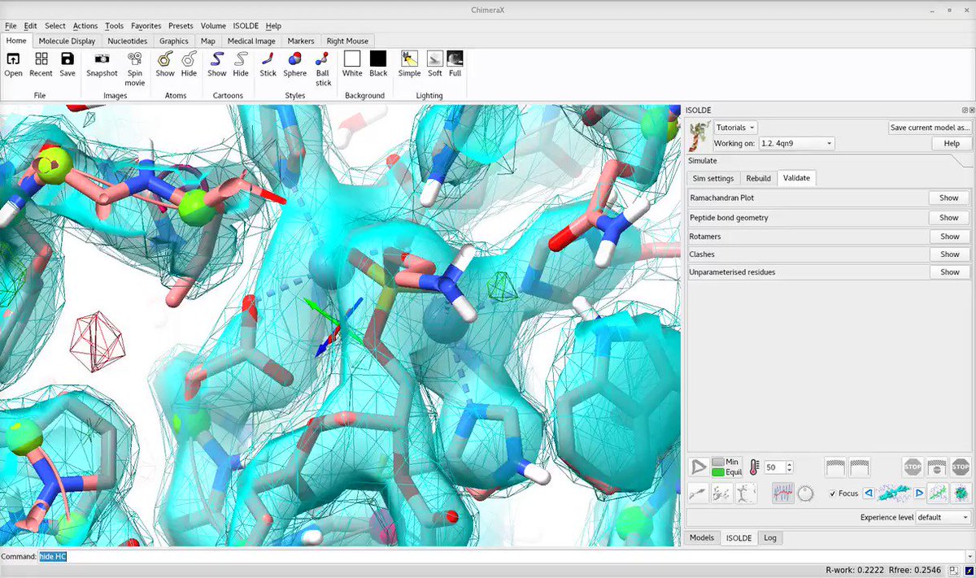This screenshot has width=976, height=578.
Task: Open the Tools menu
Action: (115, 26)
